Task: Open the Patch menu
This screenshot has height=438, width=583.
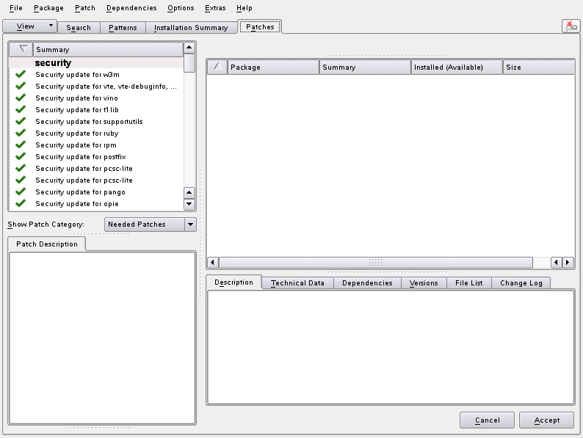Action: 85,8
